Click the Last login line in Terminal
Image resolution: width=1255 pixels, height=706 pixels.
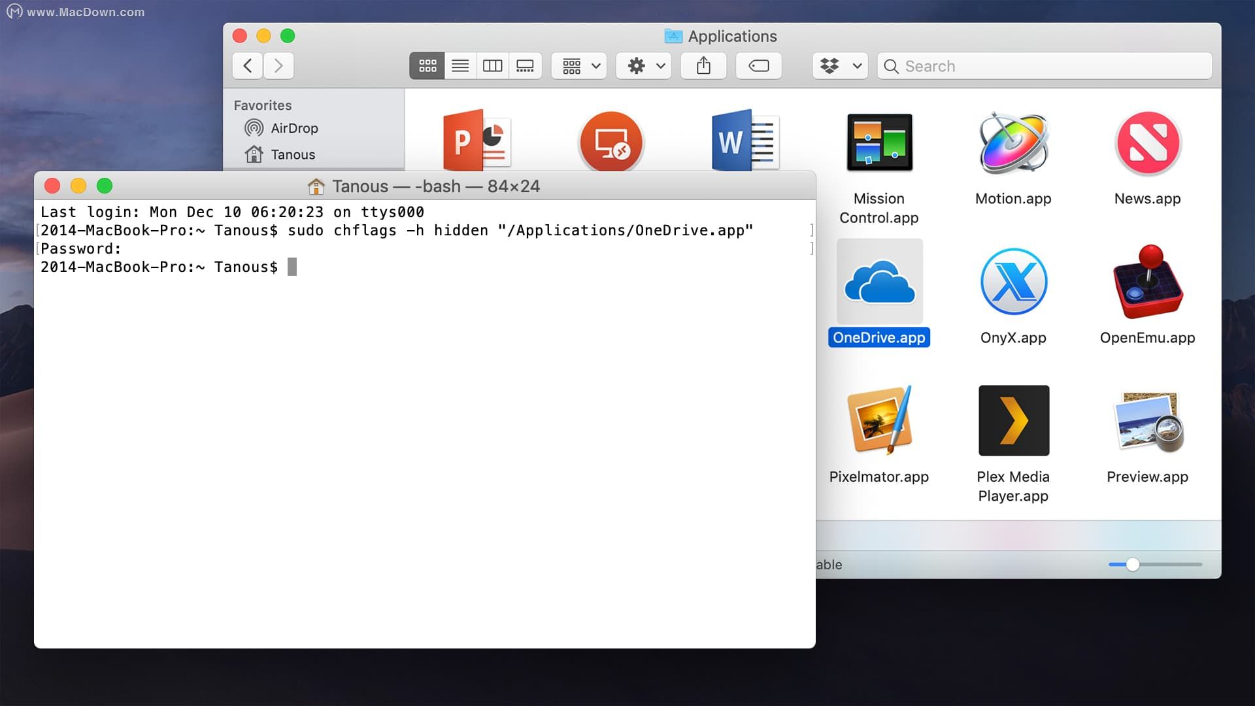pos(232,212)
